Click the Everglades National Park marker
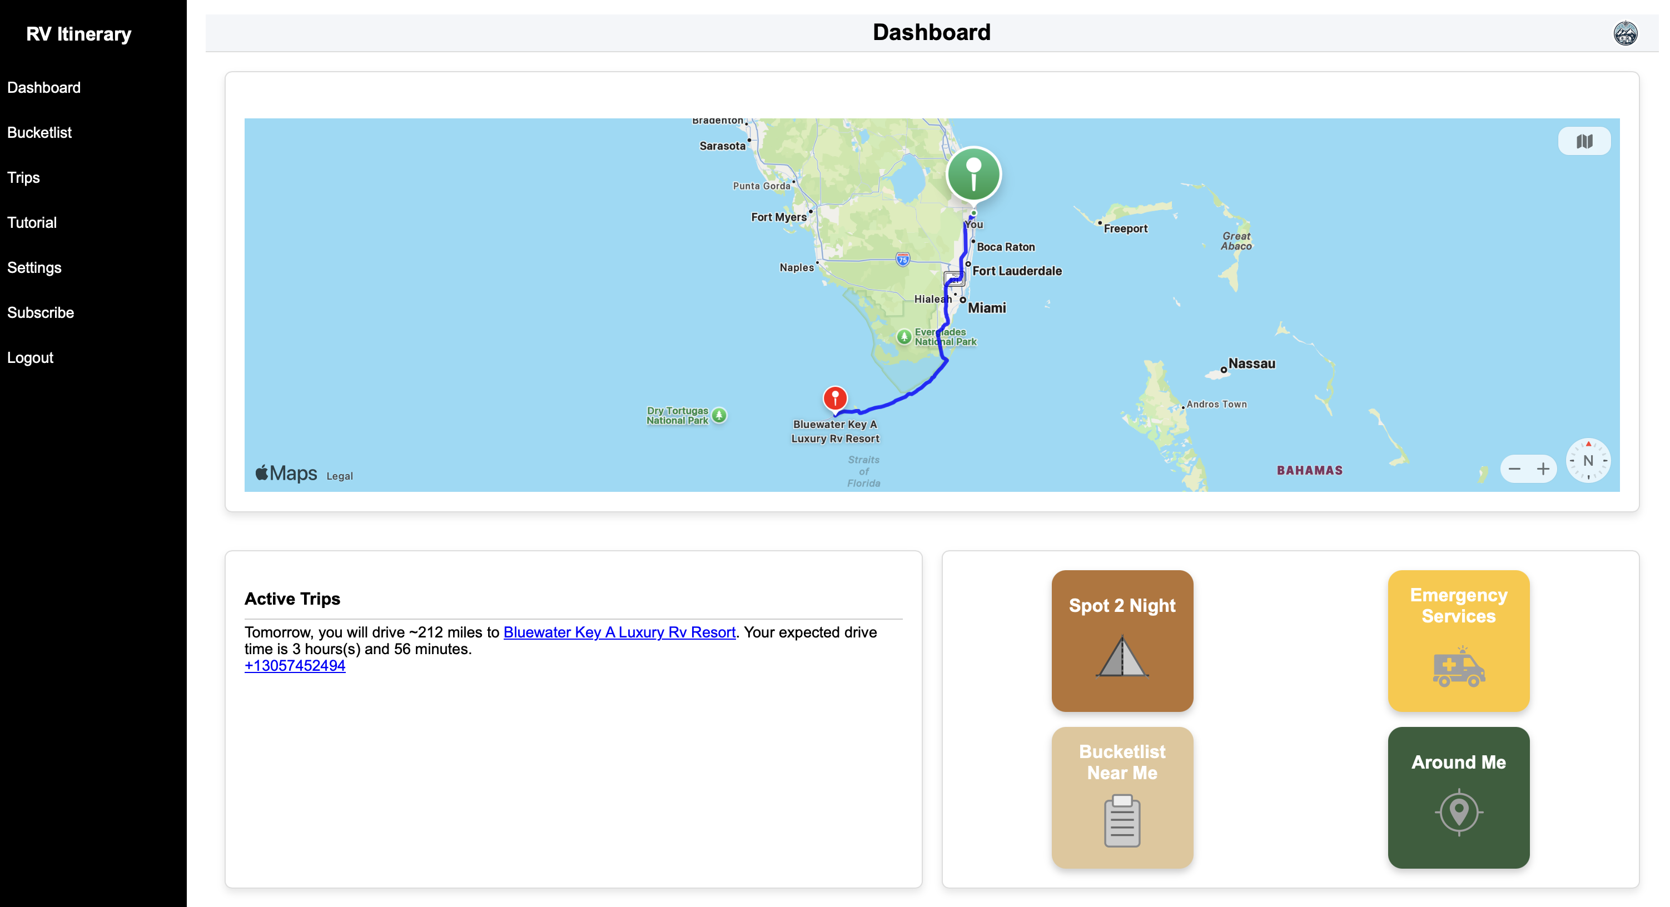Image resolution: width=1670 pixels, height=907 pixels. [904, 337]
